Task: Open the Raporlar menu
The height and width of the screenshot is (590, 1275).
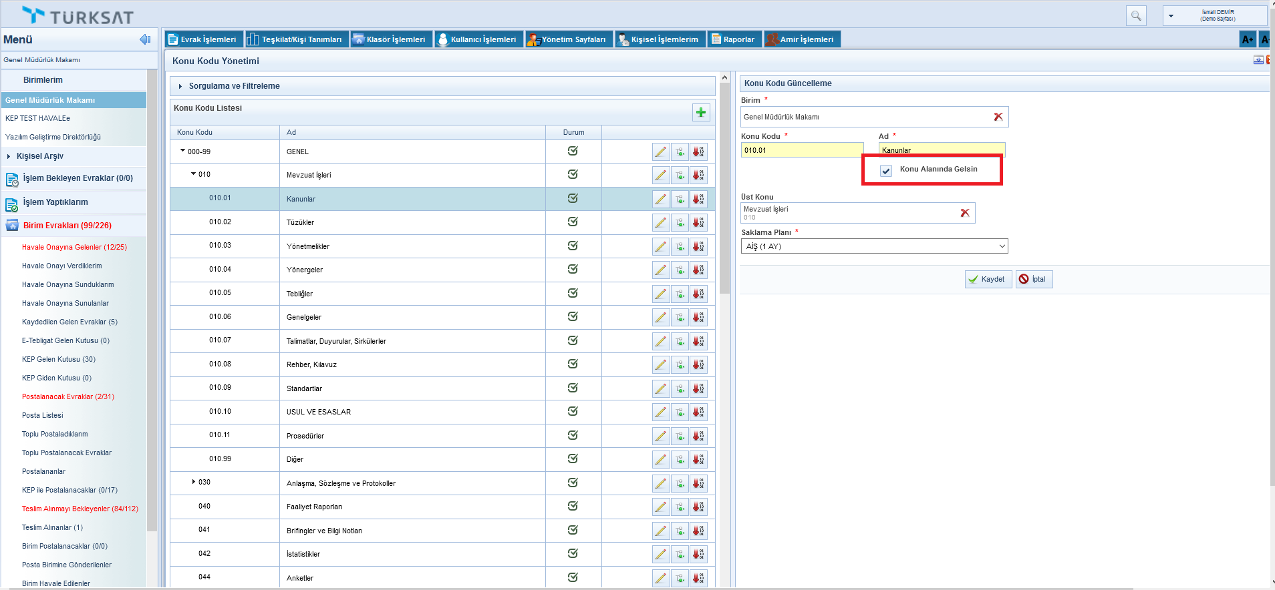Action: (x=733, y=39)
